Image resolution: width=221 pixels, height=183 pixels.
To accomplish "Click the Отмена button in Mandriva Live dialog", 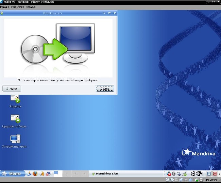I will click(12, 89).
